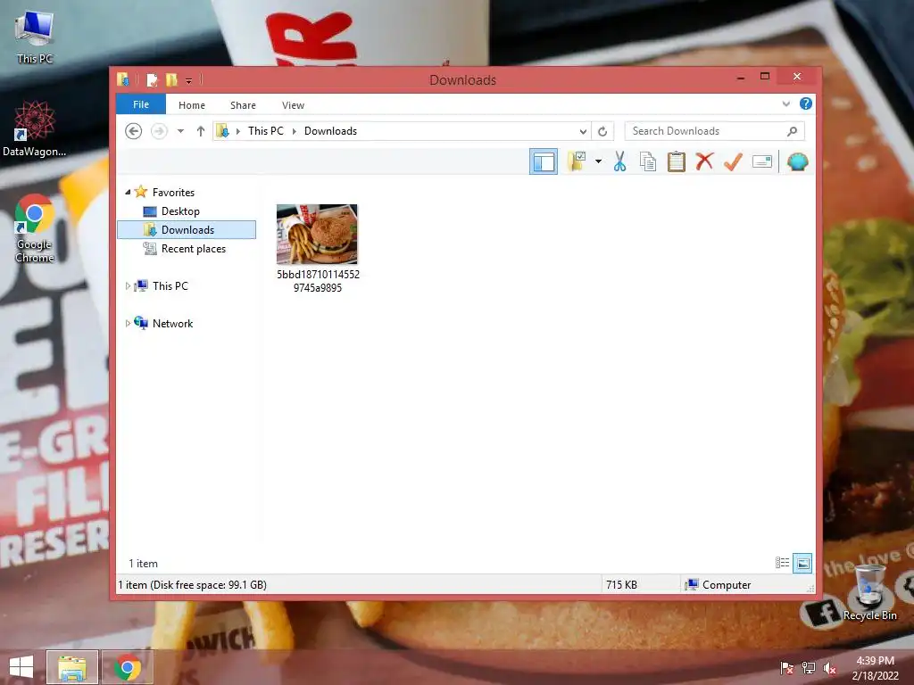Image resolution: width=914 pixels, height=685 pixels.
Task: Click the 715 KB status bar entry
Action: 621,585
